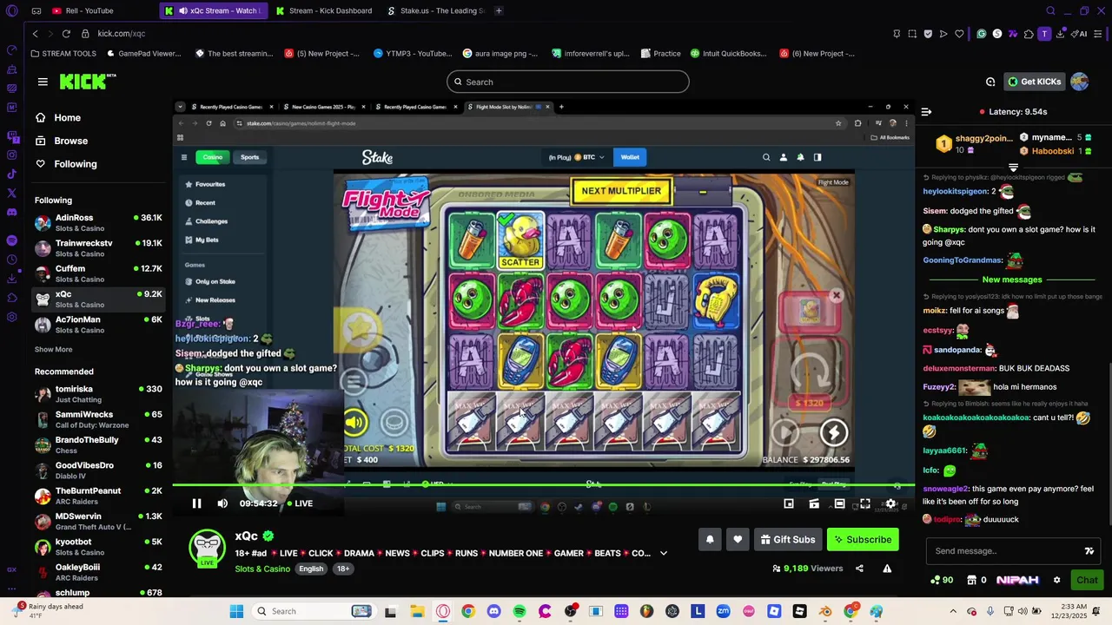The width and height of the screenshot is (1112, 625).
Task: Switch to Stream - Kick Dashboard tab
Action: 323,10
